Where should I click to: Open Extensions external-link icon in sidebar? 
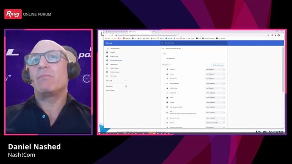pos(126,86)
